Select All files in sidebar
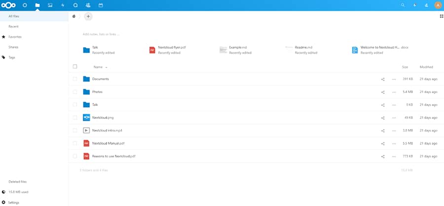The height and width of the screenshot is (206, 444). pyautogui.click(x=34, y=16)
